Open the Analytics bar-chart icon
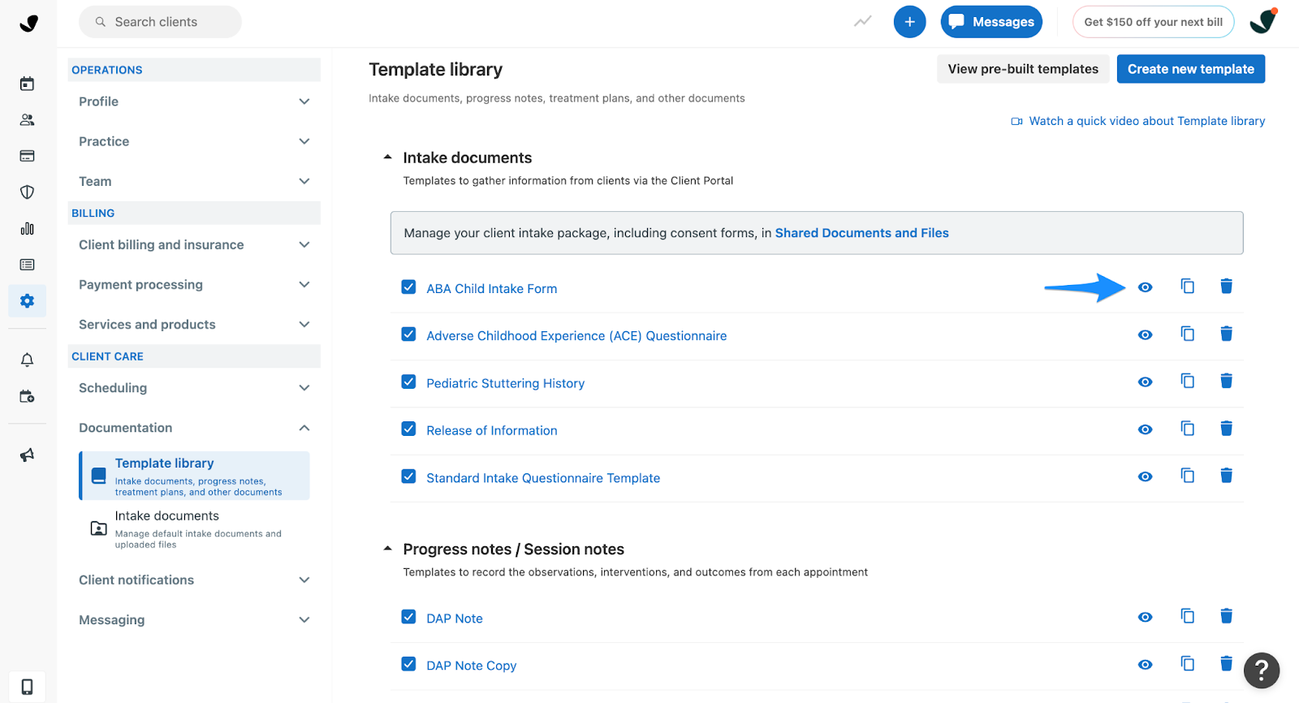Image resolution: width=1299 pixels, height=703 pixels. pos(27,228)
